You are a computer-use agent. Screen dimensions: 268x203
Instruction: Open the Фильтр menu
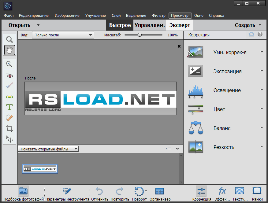pos(158,16)
